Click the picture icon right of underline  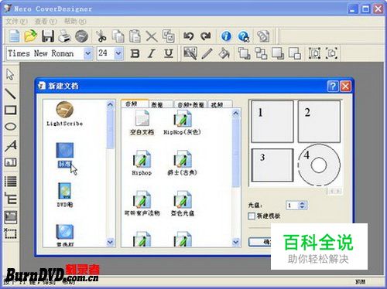tap(190, 53)
